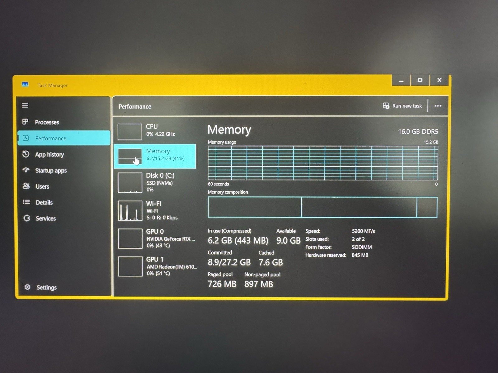Select the Wi-Fi graph thumbnail
Image resolution: width=498 pixels, height=373 pixels.
[130, 211]
